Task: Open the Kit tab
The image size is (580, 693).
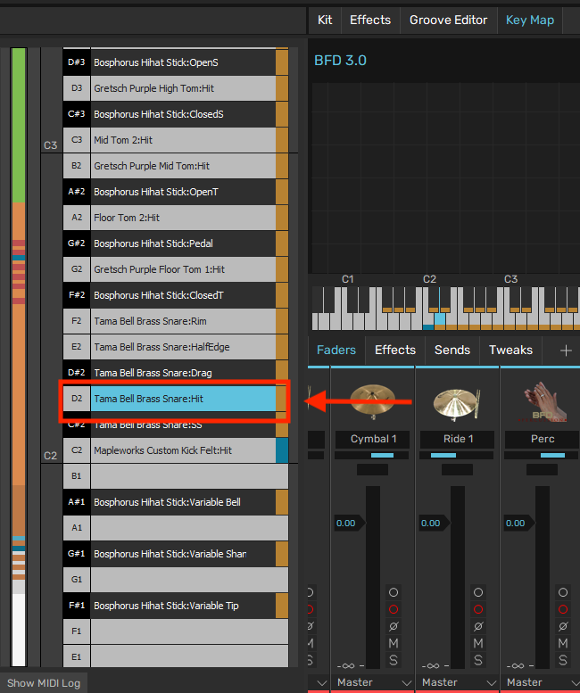Action: point(325,20)
